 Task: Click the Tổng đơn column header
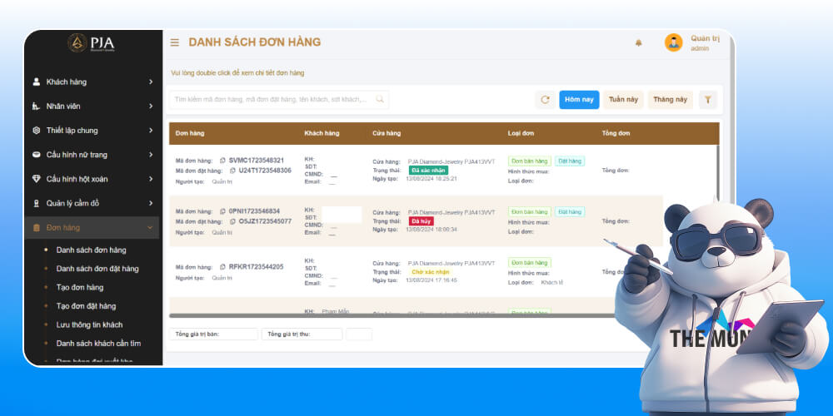(x=616, y=133)
